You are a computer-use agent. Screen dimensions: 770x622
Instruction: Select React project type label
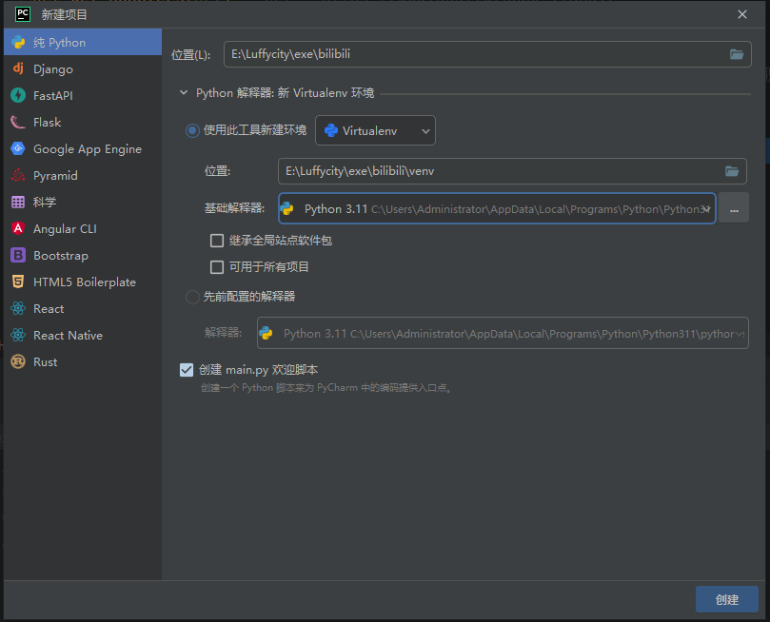49,308
